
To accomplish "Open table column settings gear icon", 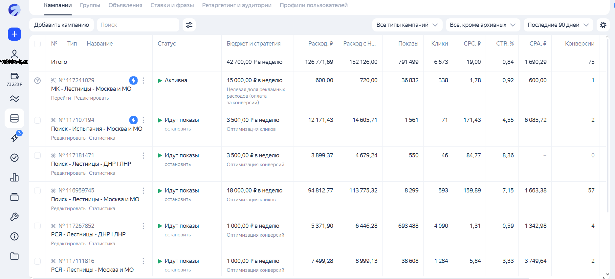I will 603,25.
